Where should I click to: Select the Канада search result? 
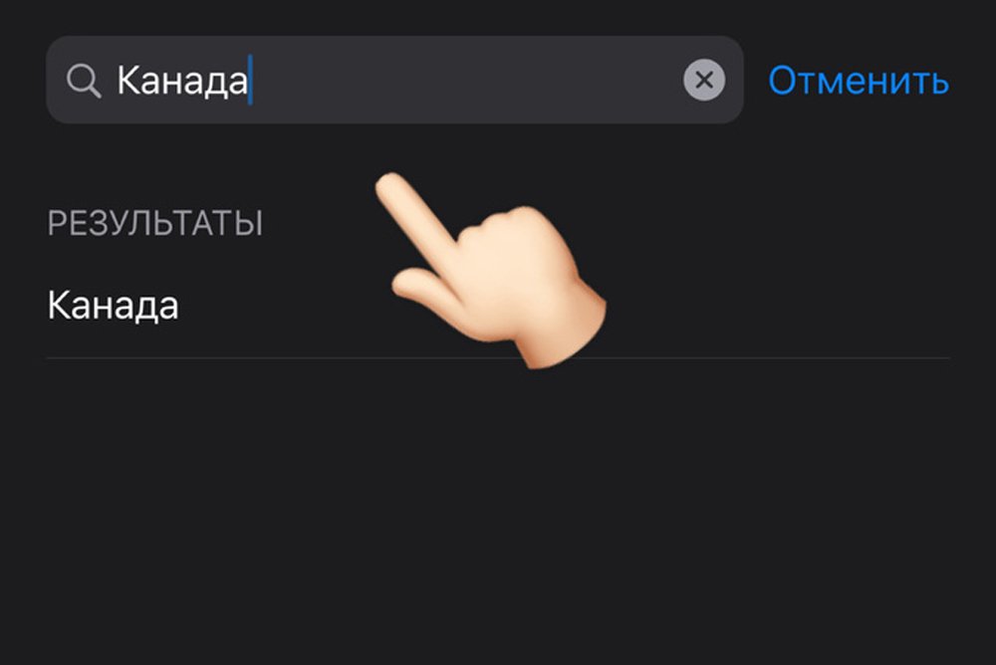click(x=113, y=306)
